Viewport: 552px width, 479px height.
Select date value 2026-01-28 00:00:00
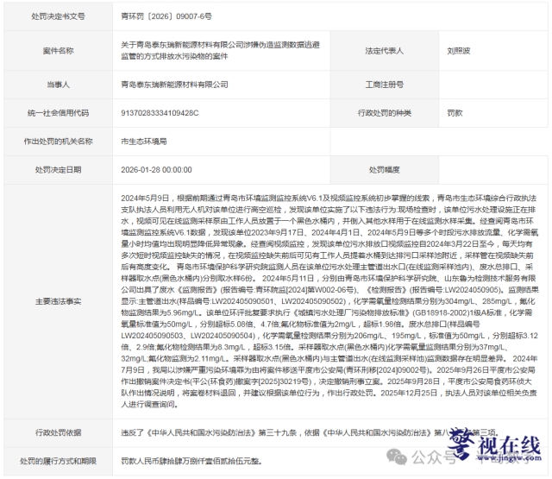click(156, 170)
